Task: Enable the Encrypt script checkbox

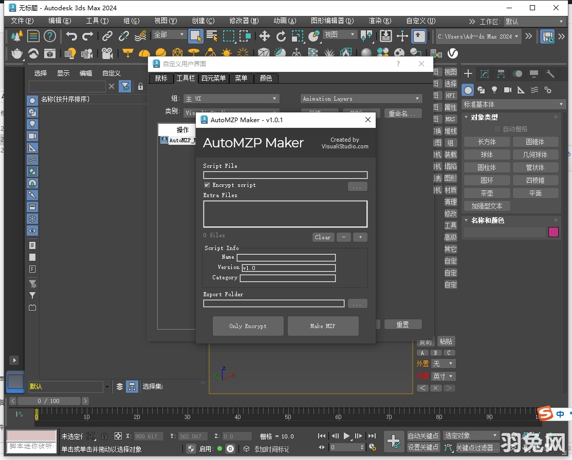Action: coord(207,185)
